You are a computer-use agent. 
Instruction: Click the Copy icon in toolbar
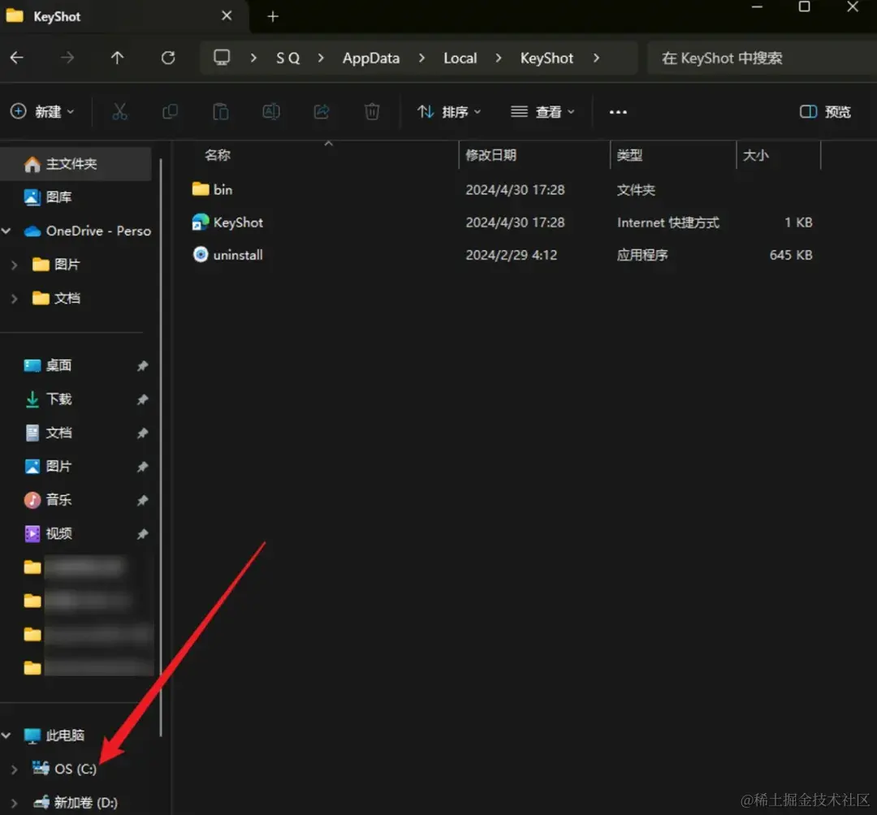tap(170, 112)
